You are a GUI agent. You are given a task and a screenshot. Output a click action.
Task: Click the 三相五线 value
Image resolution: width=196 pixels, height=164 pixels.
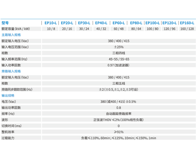click(x=119, y=83)
